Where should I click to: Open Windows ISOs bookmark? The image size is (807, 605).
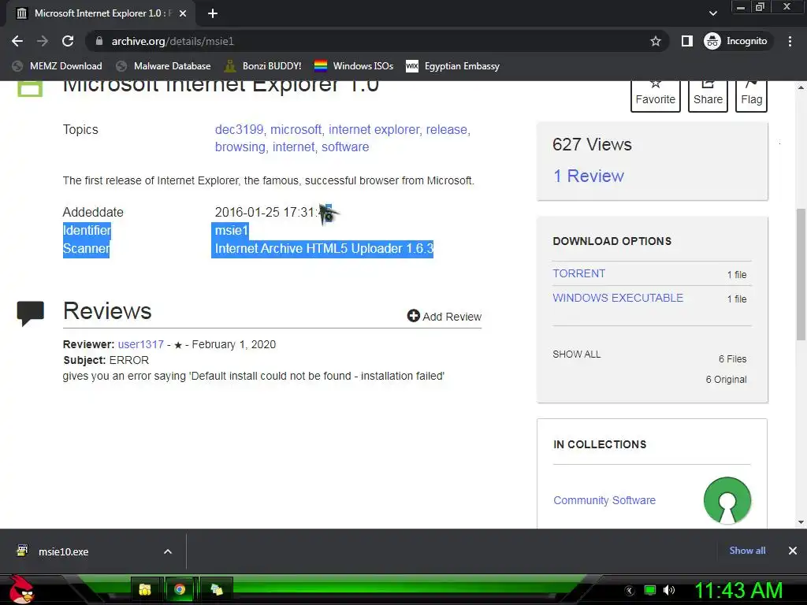pos(354,66)
